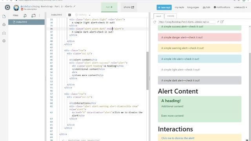Open the multiplayer sidebar icon
251x141 pixels.
tap(4, 33)
